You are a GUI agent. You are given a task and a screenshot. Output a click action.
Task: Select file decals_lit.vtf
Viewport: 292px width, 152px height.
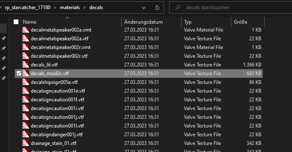coord(44,65)
